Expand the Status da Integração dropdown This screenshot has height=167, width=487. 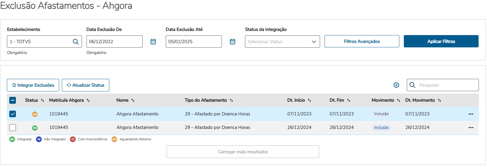[x=282, y=42]
